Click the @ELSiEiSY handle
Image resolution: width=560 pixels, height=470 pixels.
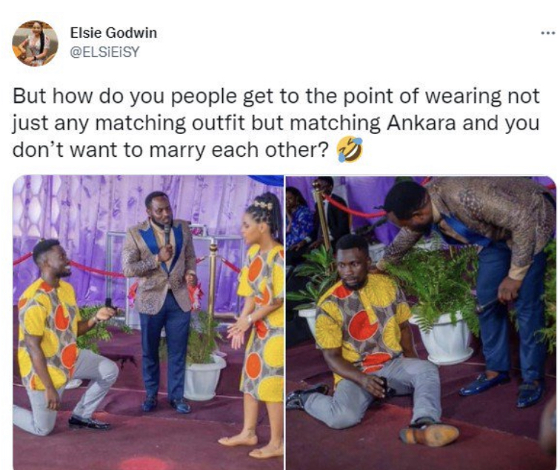(104, 52)
